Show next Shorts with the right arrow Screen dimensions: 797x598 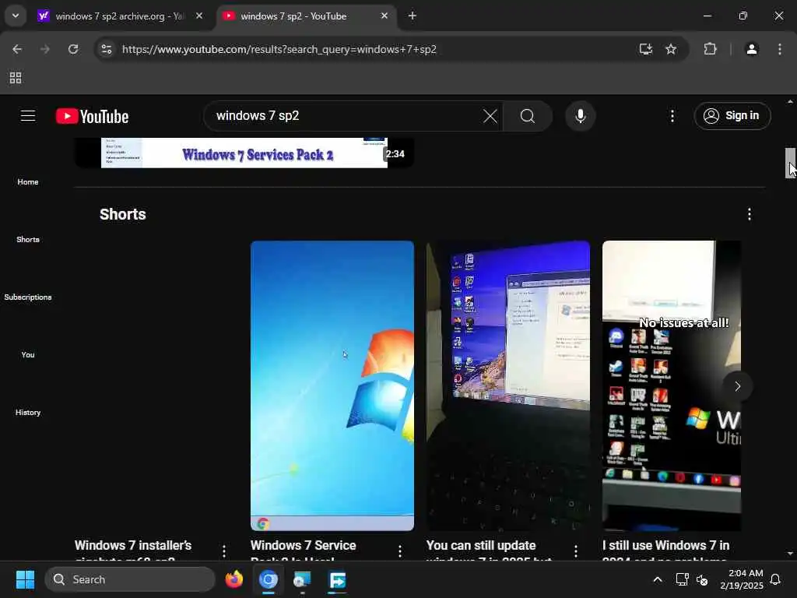coord(738,386)
